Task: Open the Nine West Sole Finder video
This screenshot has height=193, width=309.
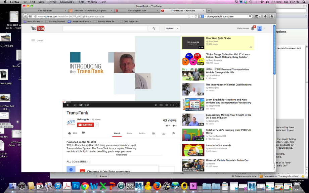Action: point(218,38)
